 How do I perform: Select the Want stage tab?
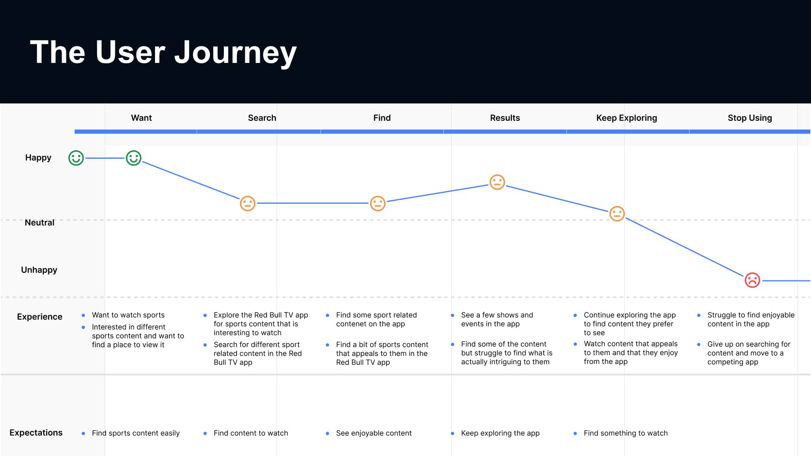point(142,117)
